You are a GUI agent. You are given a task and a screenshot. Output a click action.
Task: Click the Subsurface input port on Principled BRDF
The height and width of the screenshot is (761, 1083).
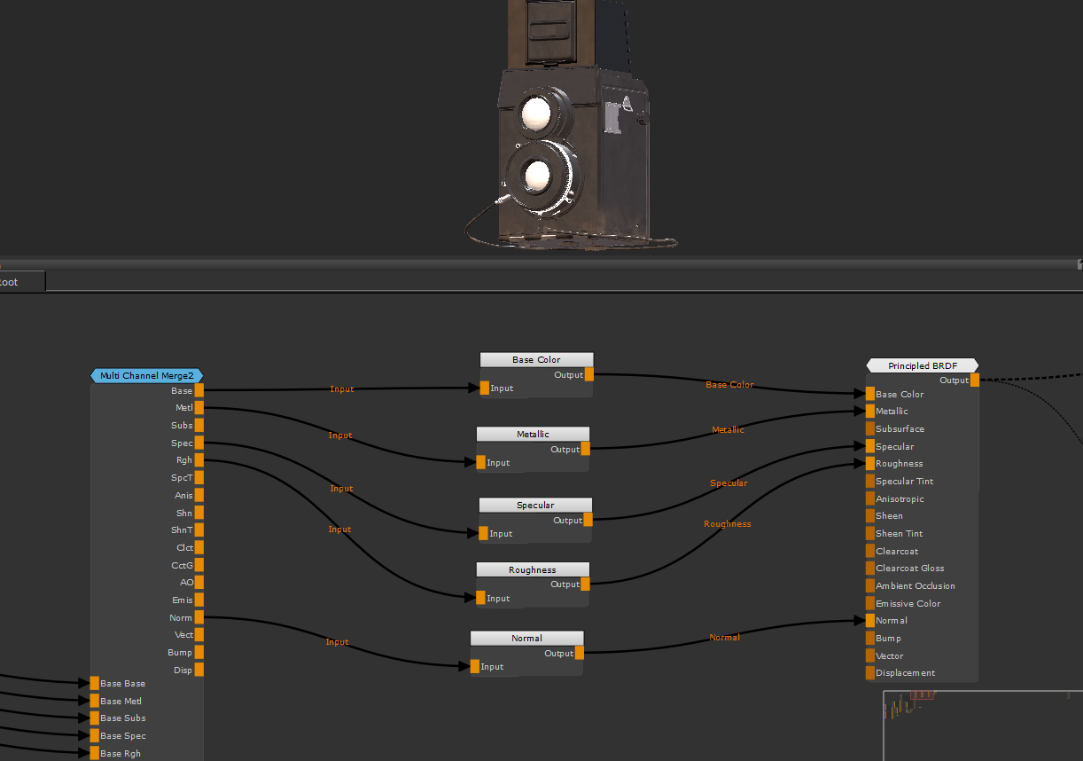[870, 428]
